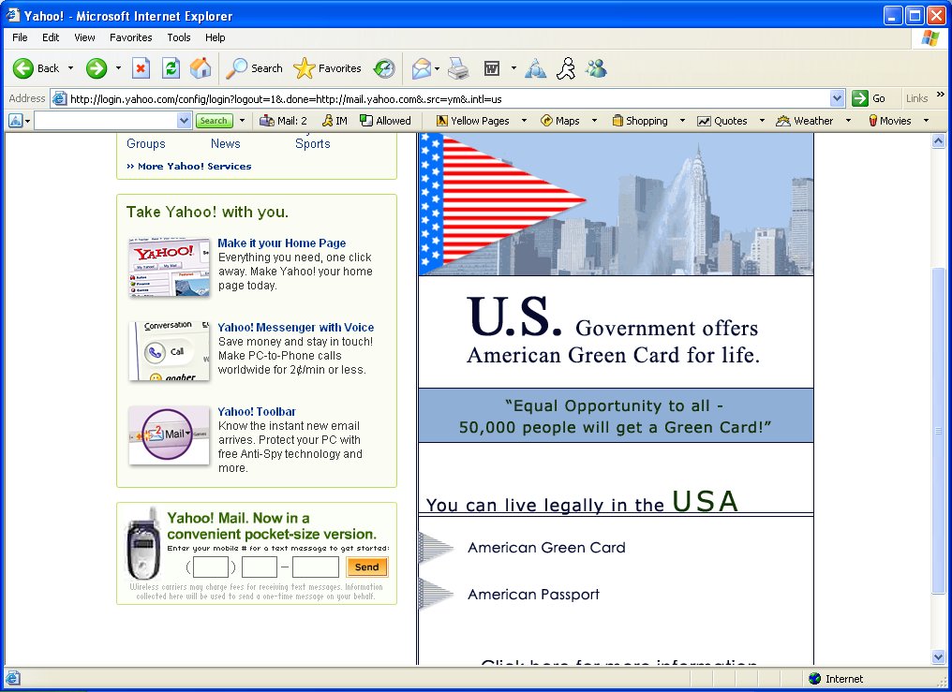952x692 pixels.
Task: Click the green Yahoo toolbar Search button
Action: tap(214, 121)
